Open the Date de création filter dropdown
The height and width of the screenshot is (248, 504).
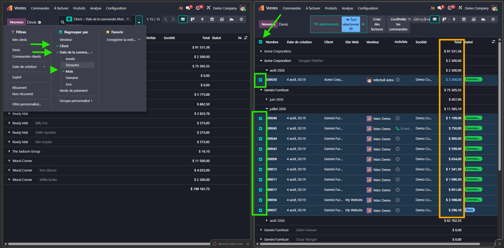click(x=28, y=67)
